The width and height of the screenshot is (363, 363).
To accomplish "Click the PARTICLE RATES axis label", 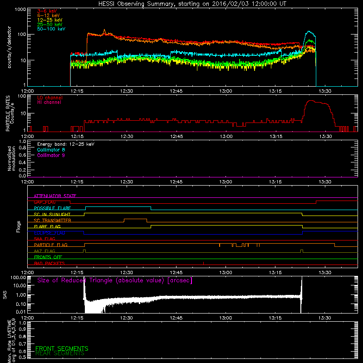I will (10, 113).
